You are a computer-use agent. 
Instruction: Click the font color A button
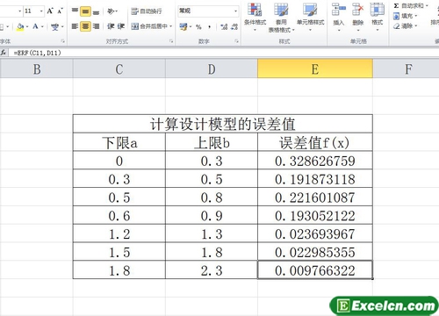click(35, 26)
